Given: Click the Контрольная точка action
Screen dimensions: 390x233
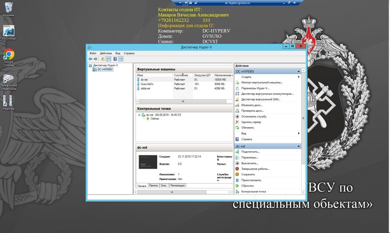Looking at the screenshot, I should point(253,192).
